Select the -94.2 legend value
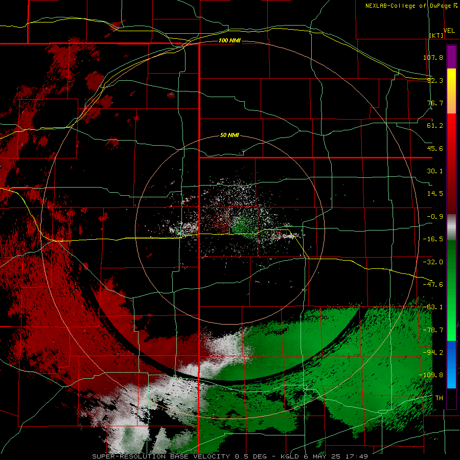 [x=433, y=353]
